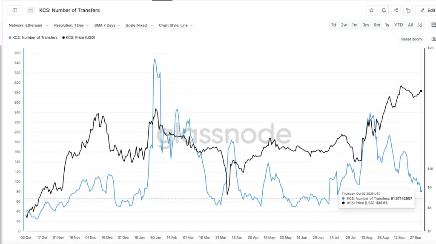Expand the Resolution: 1 Day dropdown
Image resolution: width=436 pixels, height=244 pixels.
pyautogui.click(x=71, y=26)
